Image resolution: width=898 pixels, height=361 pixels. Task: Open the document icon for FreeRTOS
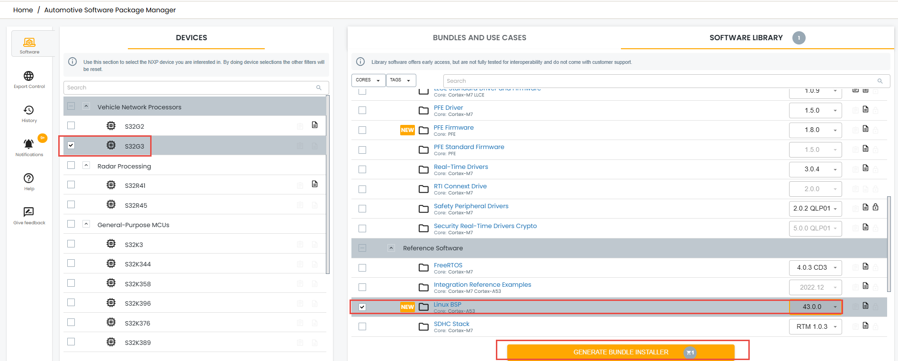865,266
